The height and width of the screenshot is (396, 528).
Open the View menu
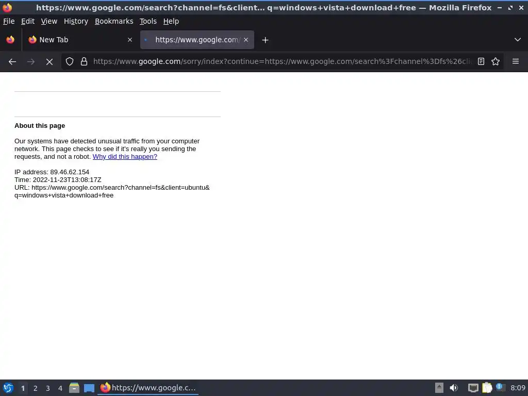[x=49, y=21]
